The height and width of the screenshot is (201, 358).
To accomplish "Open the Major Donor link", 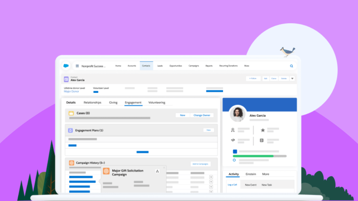I will [x=71, y=91].
